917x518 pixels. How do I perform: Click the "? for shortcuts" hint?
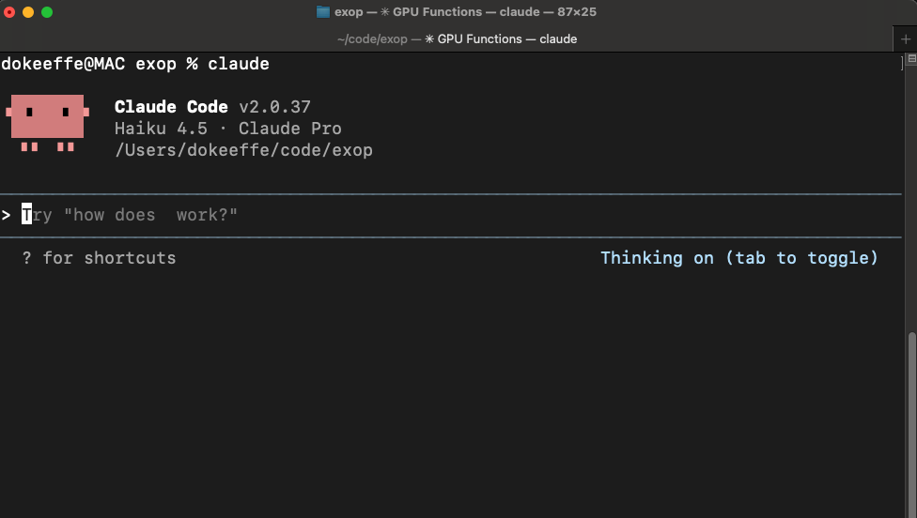pos(99,258)
